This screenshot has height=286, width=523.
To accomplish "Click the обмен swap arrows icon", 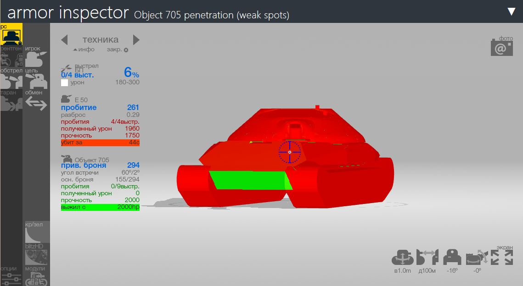I will [36, 104].
